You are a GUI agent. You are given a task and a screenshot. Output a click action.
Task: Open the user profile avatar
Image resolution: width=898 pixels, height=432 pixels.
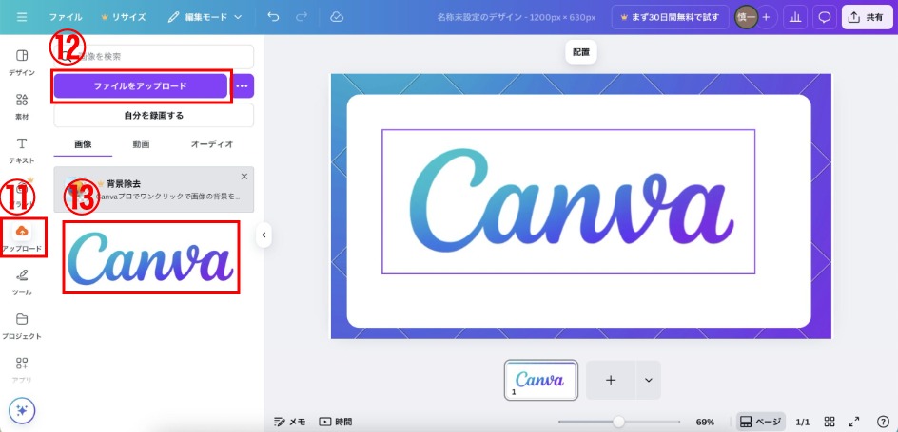point(746,17)
